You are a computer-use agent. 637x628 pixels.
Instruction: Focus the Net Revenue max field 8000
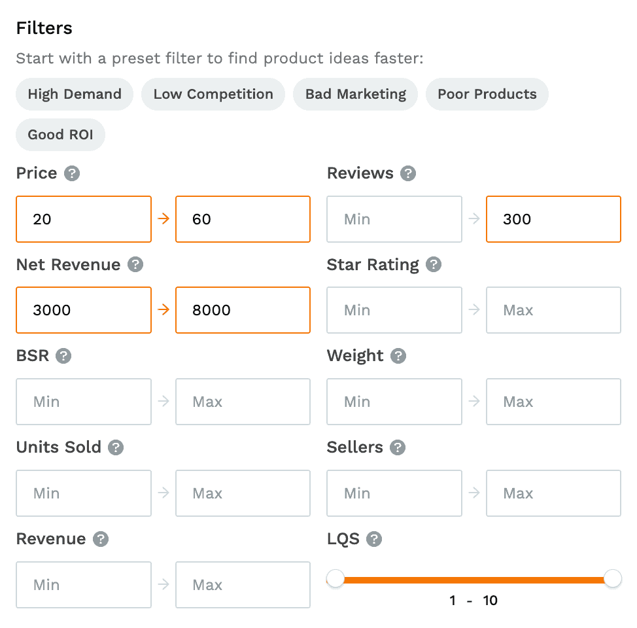coord(243,310)
